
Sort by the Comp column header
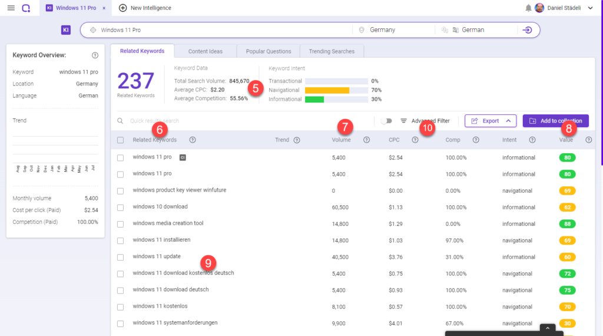(453, 140)
